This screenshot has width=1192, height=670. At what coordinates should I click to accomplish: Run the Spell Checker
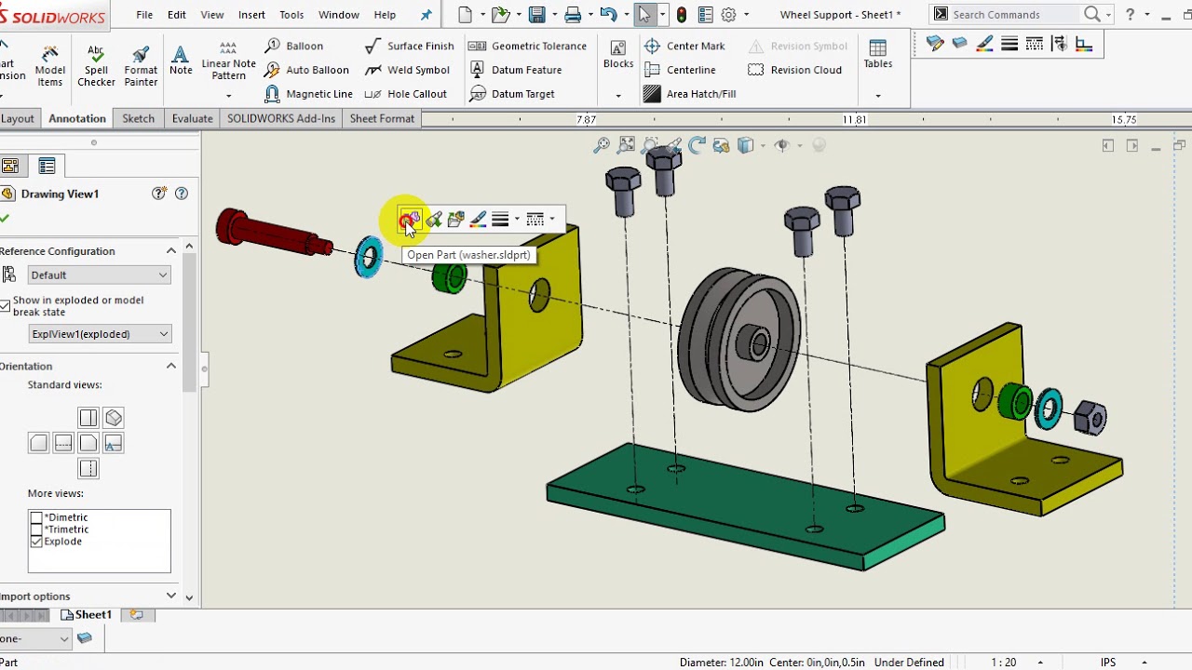(96, 65)
